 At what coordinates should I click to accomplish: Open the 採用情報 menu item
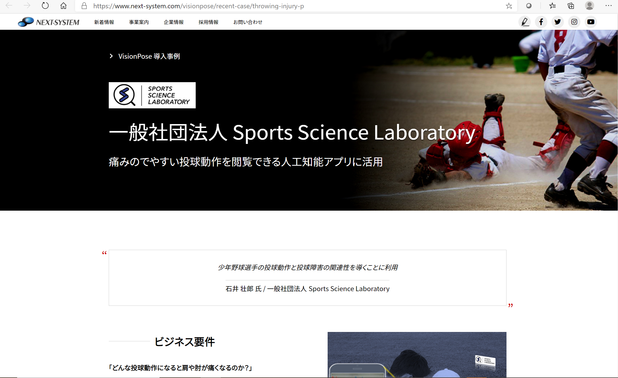(208, 22)
